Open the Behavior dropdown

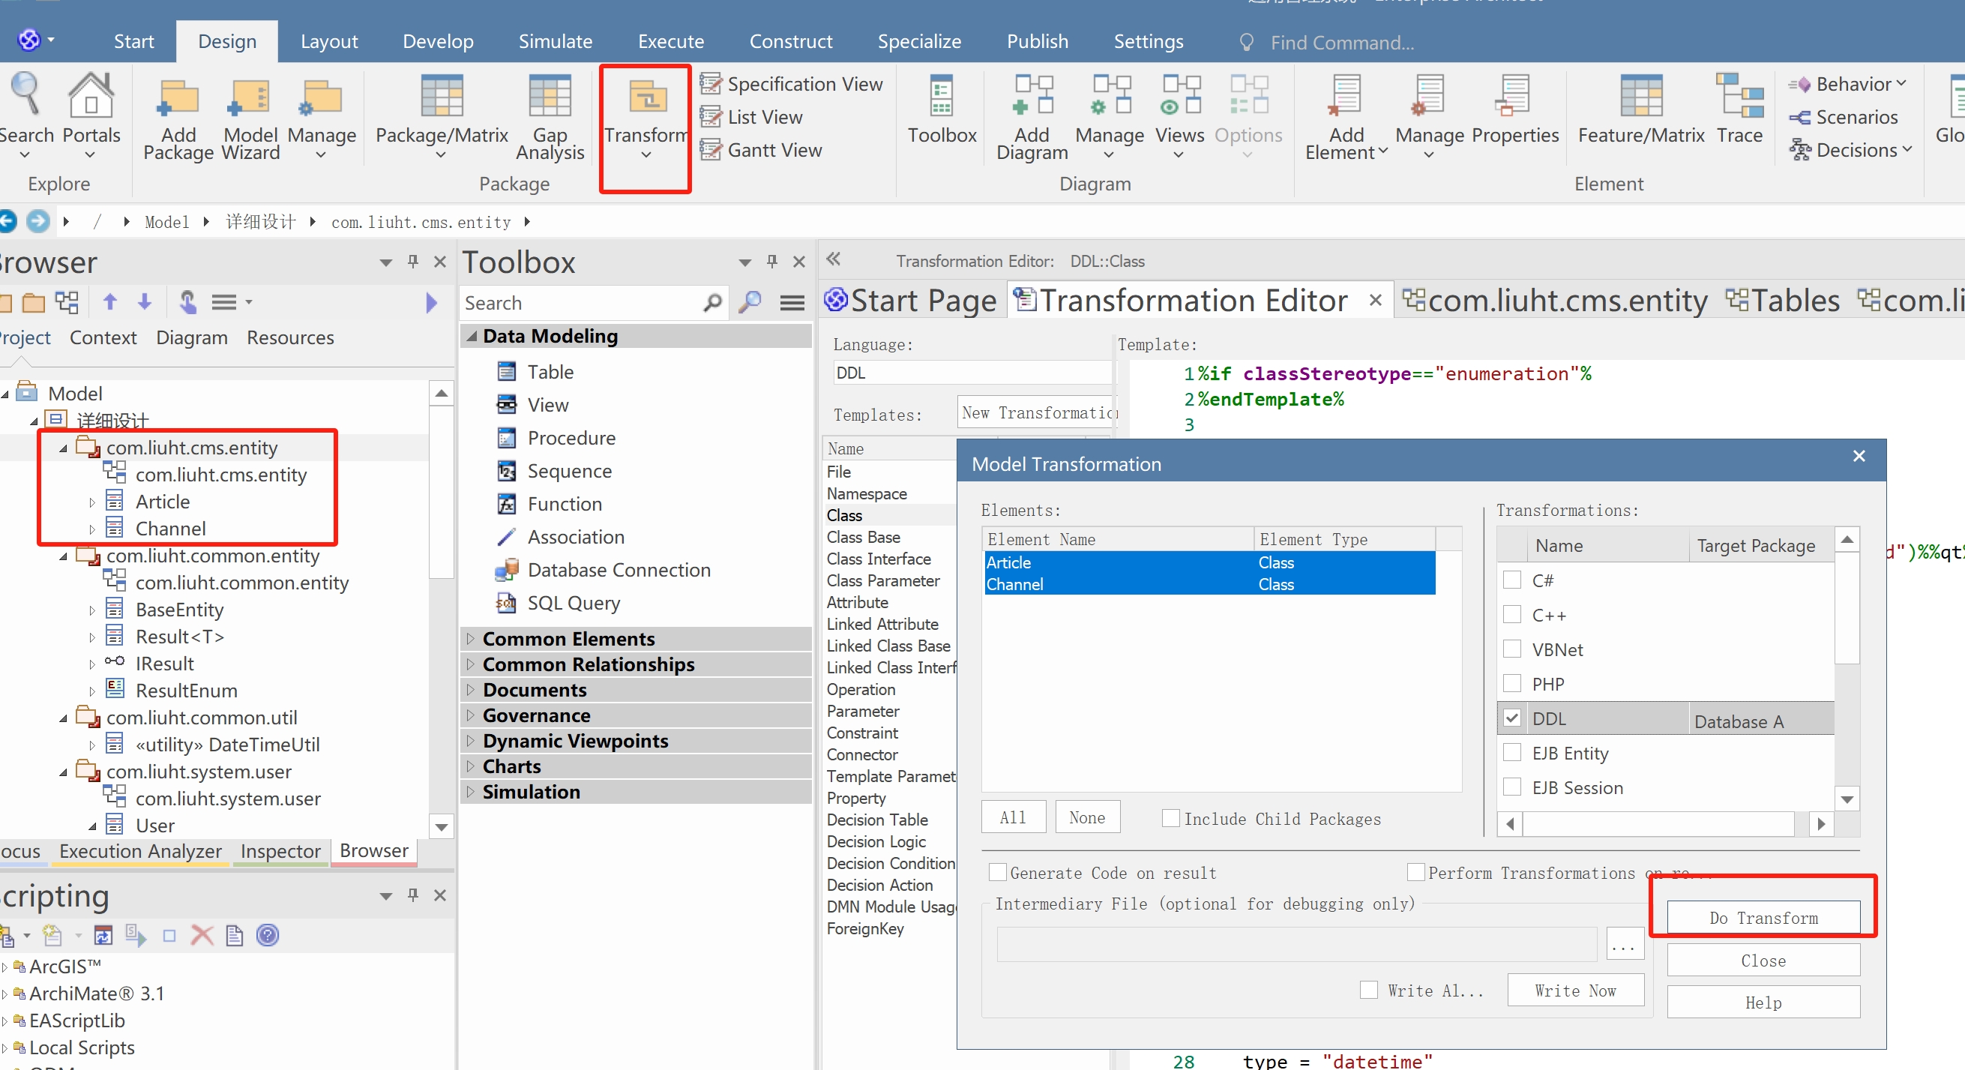(1847, 84)
